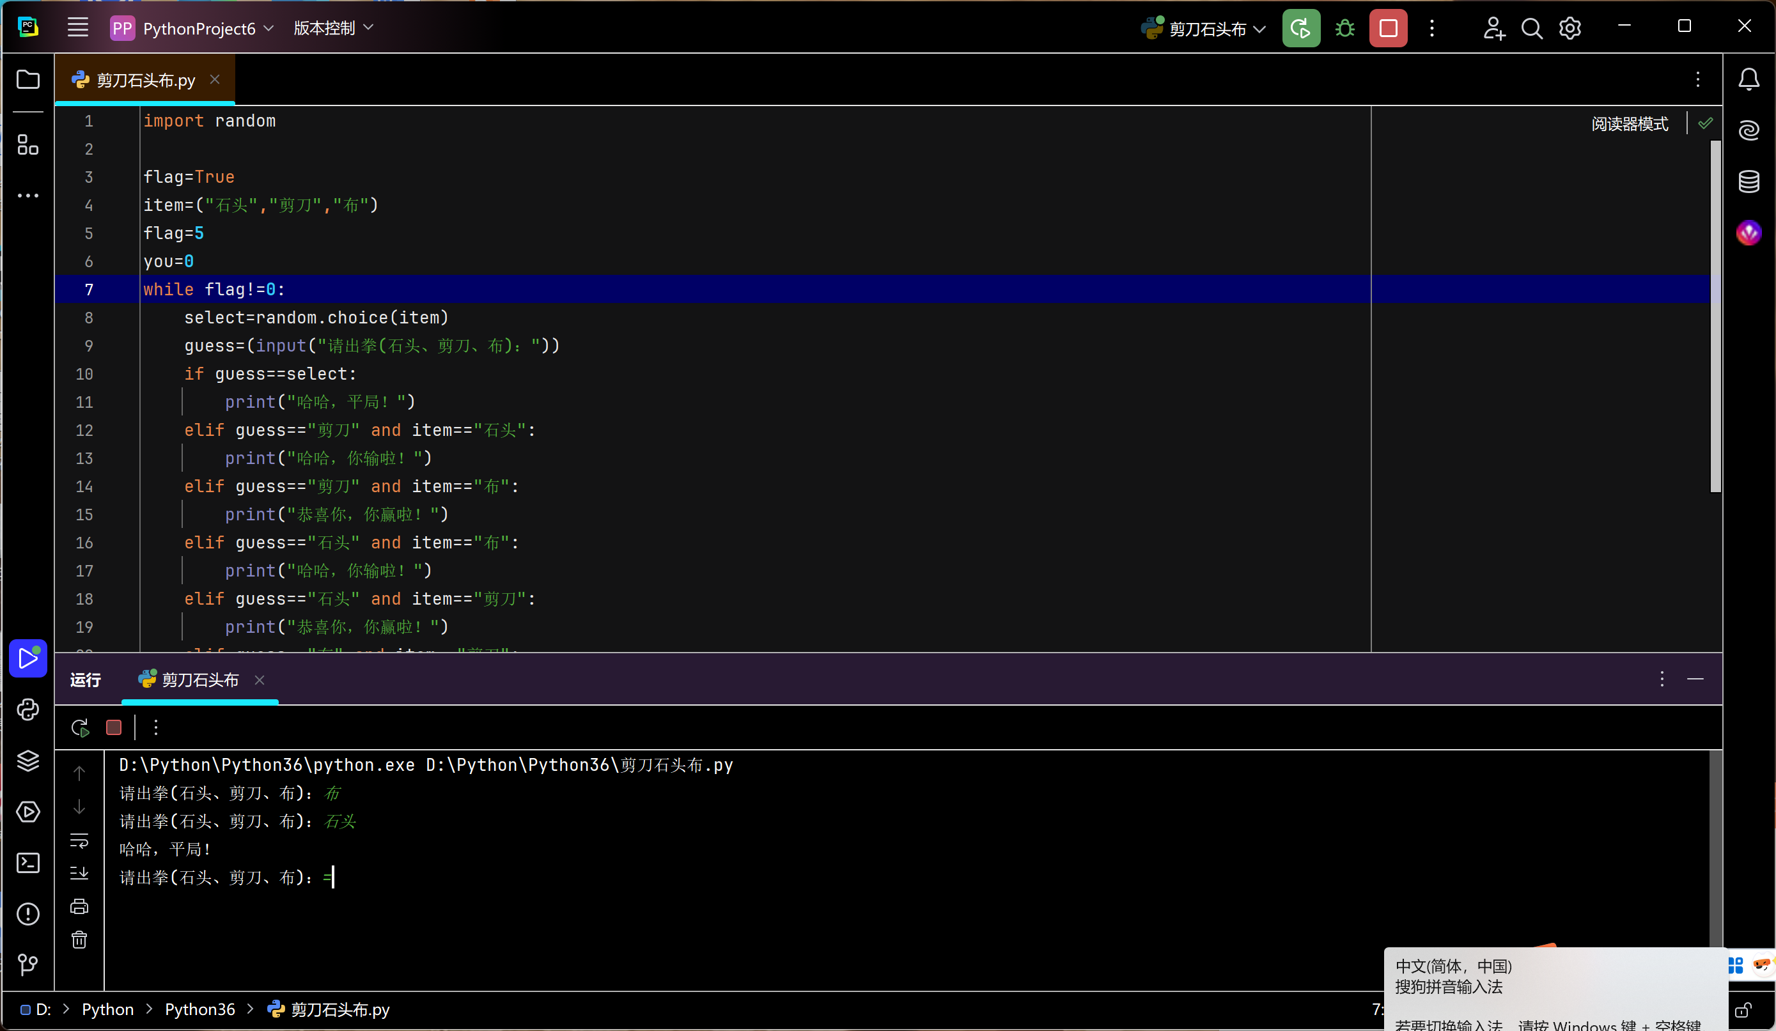Click the editor vertical scrollbar
This screenshot has height=1031, width=1776.
click(1715, 317)
